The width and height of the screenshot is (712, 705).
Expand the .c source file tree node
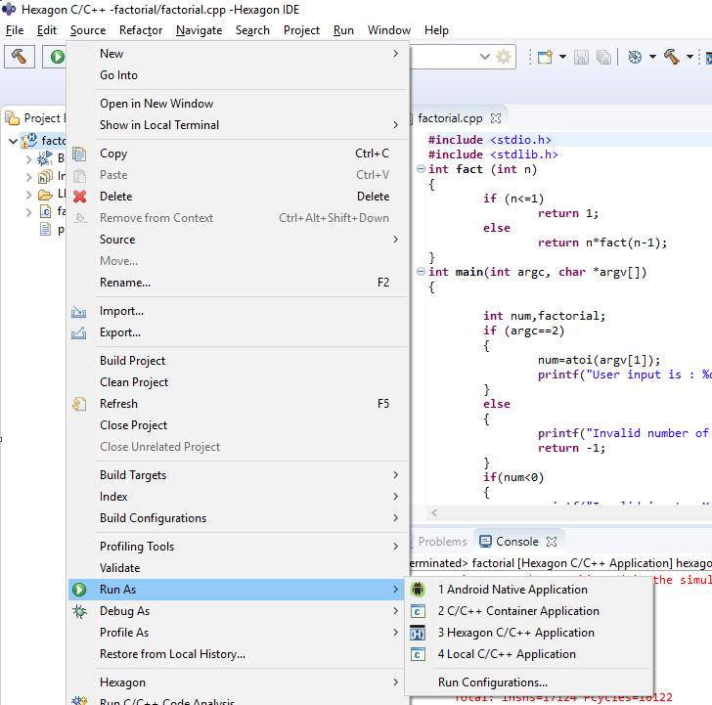pyautogui.click(x=28, y=212)
